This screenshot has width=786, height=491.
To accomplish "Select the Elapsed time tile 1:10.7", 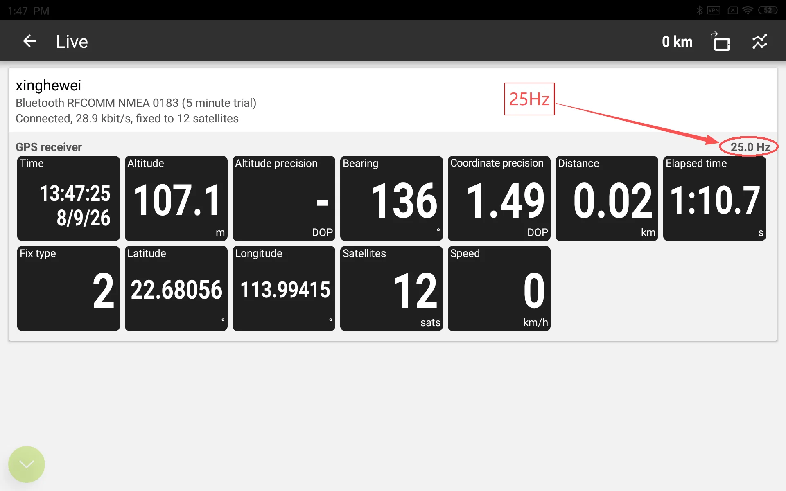I will 714,198.
